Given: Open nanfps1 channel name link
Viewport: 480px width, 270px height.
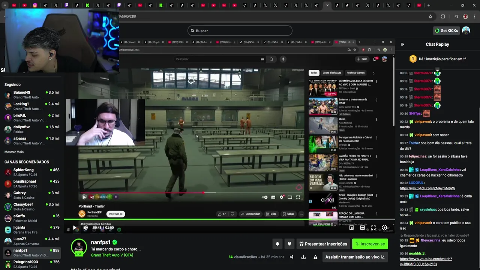Looking at the screenshot, I should 100,242.
